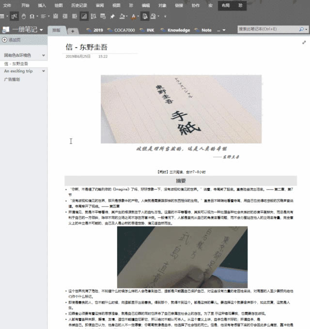Click the paragraph alignment icon
This screenshot has width=310, height=329.
coord(43,16)
